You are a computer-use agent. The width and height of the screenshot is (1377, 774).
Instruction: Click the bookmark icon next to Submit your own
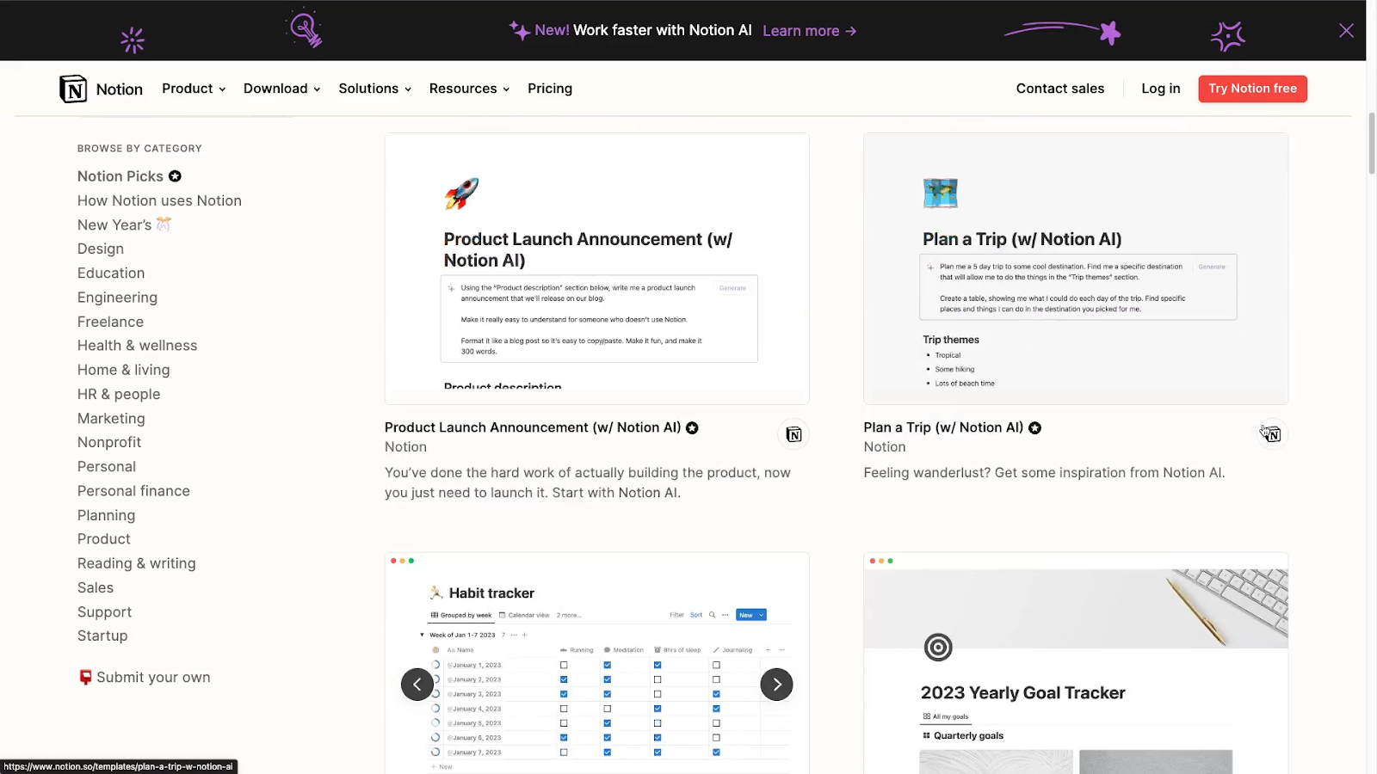pyautogui.click(x=85, y=677)
